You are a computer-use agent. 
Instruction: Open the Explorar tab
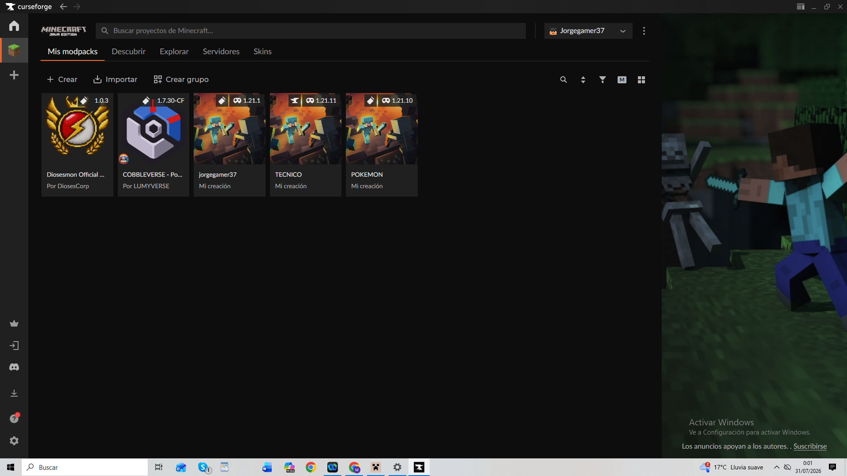click(174, 52)
